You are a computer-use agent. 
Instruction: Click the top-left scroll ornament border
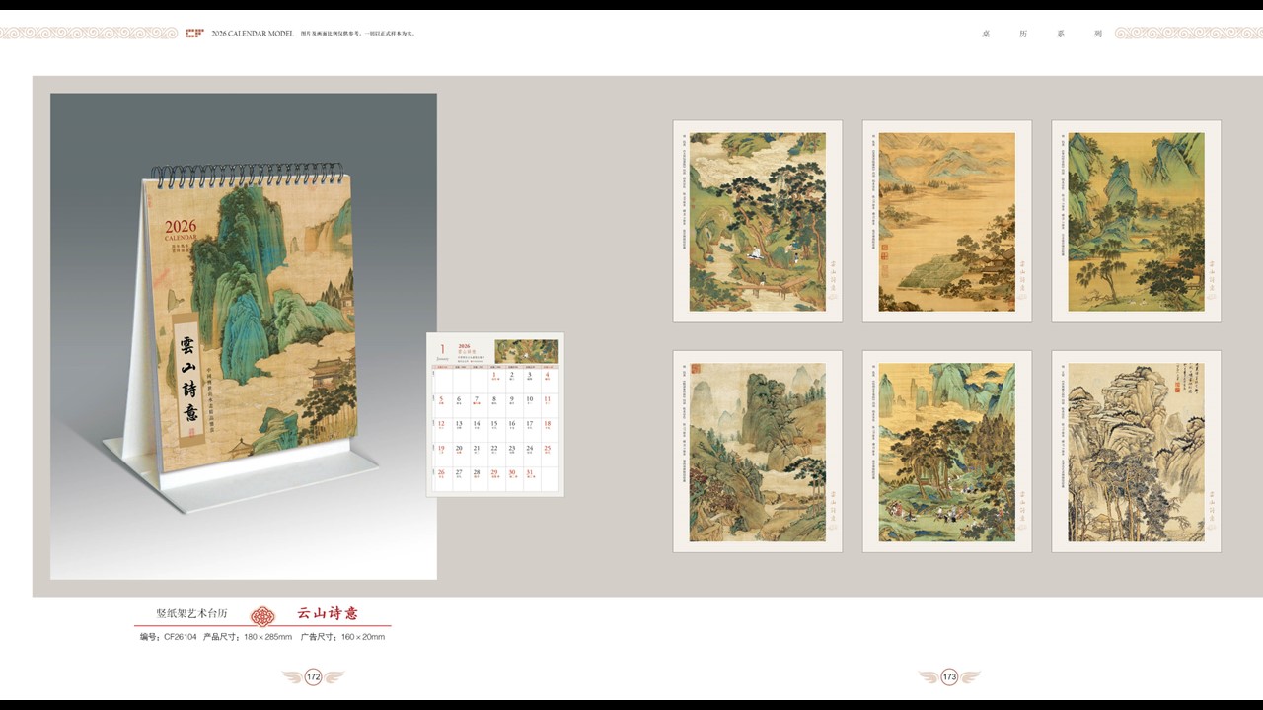tap(89, 33)
